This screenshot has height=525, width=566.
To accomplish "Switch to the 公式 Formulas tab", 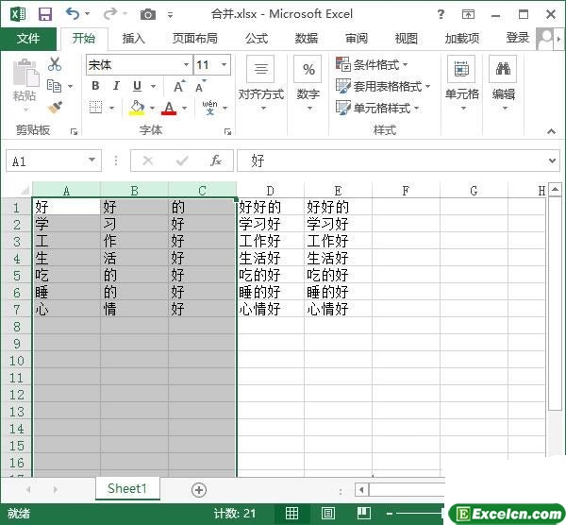I will click(x=257, y=39).
